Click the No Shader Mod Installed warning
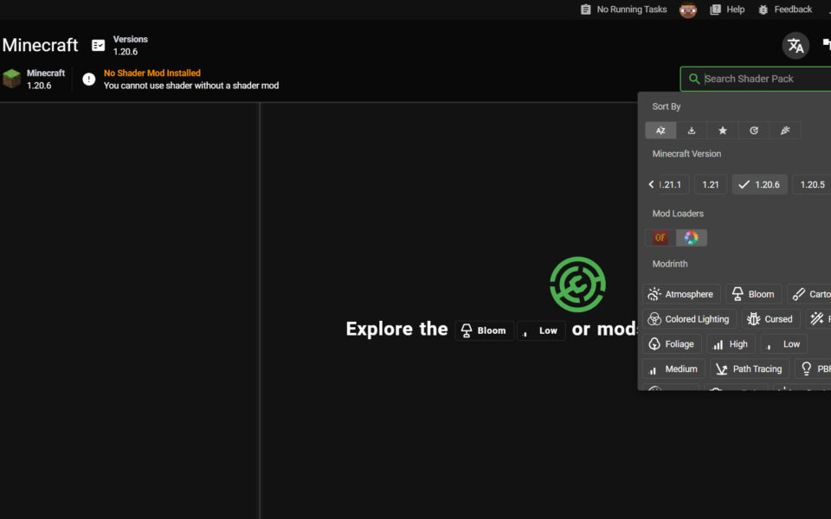The image size is (831, 519). tap(152, 73)
